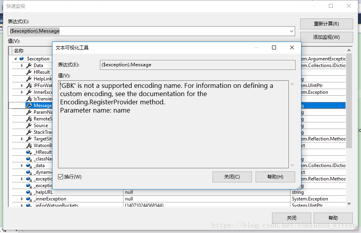
Task: Click the 帮助 button in QuickWatch window
Action: pyautogui.click(x=333, y=218)
